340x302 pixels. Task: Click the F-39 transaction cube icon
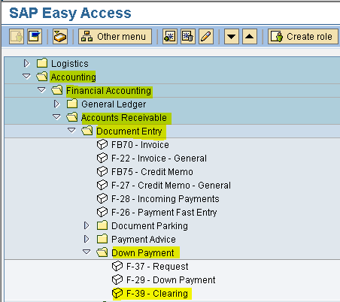click(117, 294)
